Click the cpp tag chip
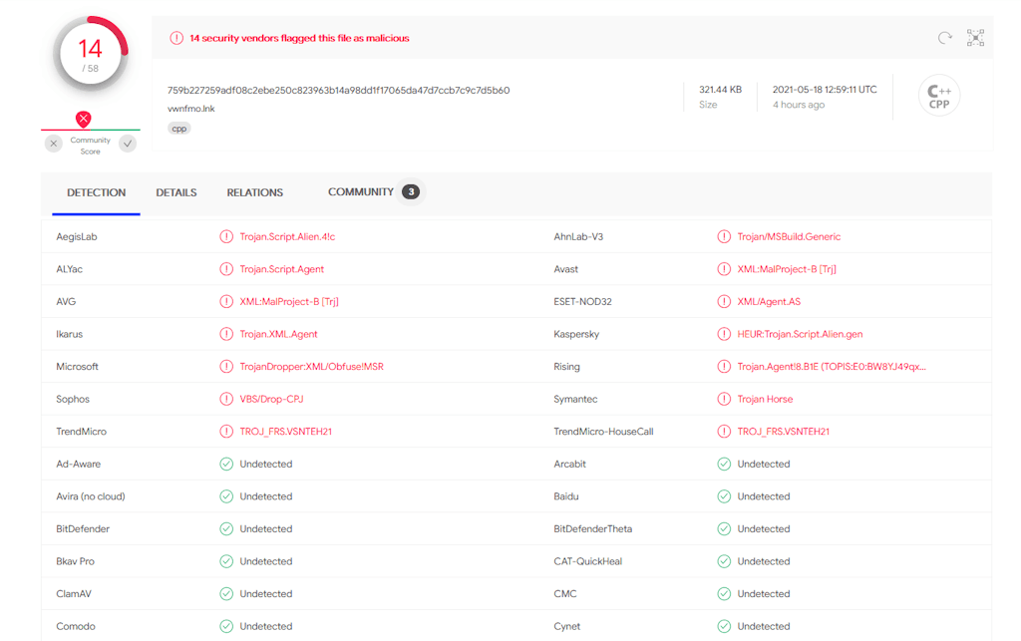This screenshot has height=641, width=1021. [179, 129]
